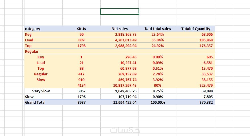
Task: Select the "category" header cell
Action: [x=33, y=29]
